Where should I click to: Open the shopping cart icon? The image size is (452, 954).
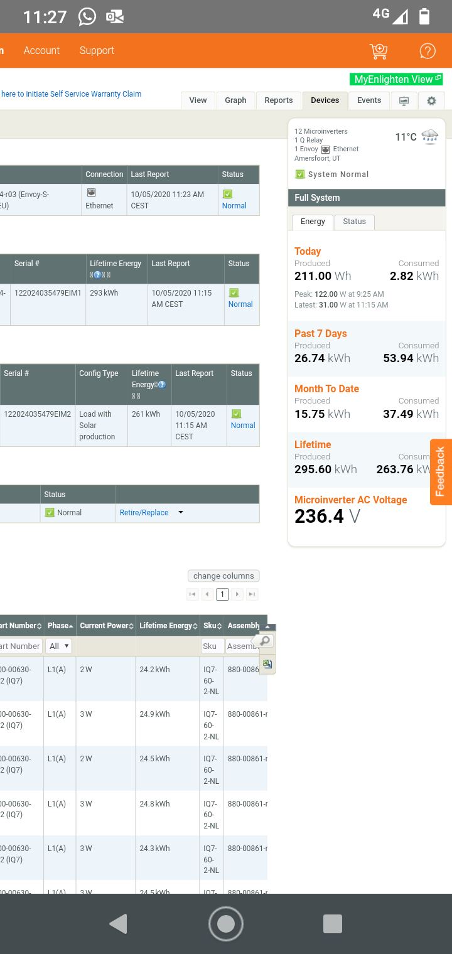click(x=379, y=51)
